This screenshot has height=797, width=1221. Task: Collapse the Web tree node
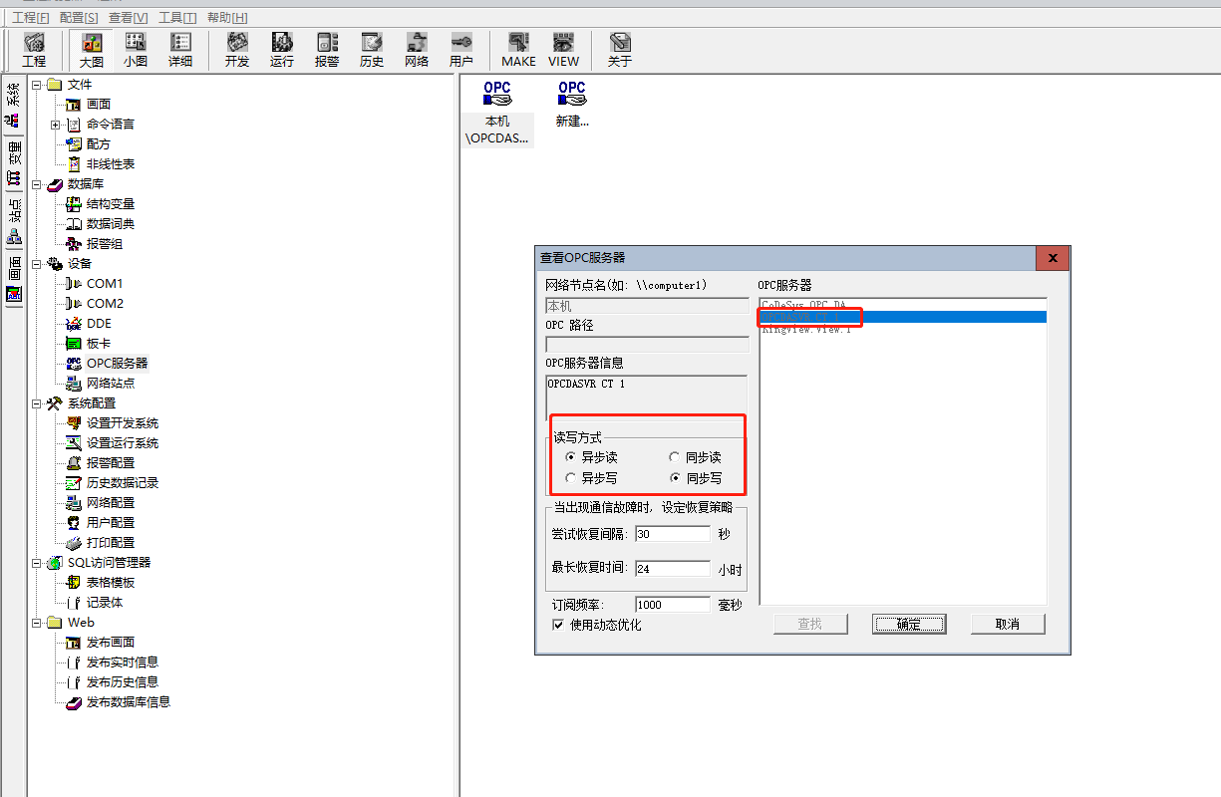37,622
